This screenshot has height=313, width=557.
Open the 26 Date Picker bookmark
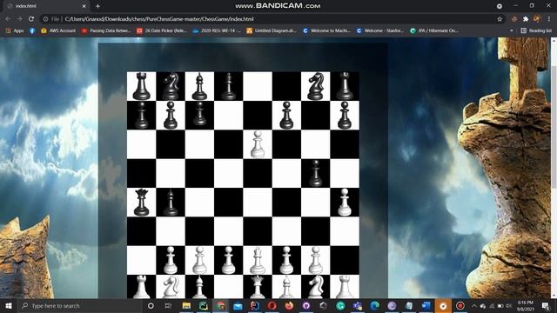click(162, 31)
